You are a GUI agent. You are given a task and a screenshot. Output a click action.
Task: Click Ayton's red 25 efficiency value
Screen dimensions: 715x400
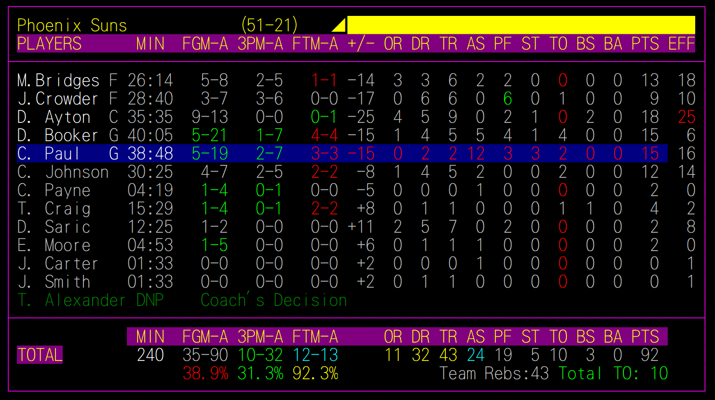click(x=687, y=117)
